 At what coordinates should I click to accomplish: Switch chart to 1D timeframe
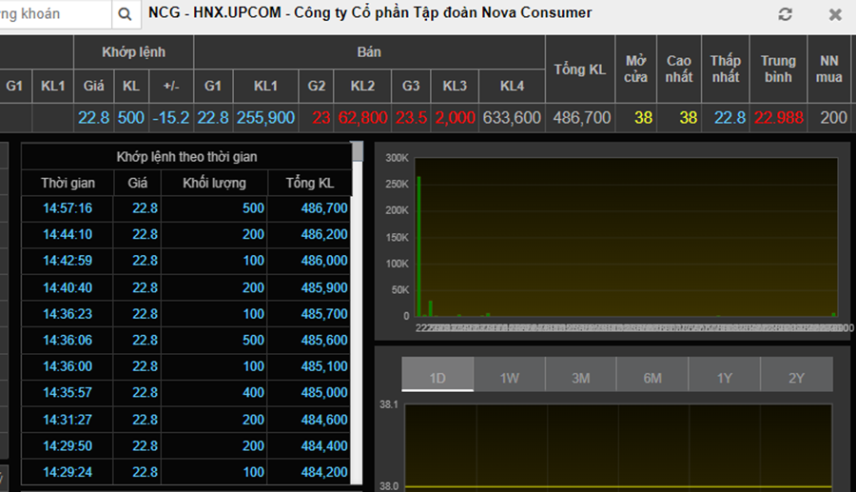click(x=438, y=378)
